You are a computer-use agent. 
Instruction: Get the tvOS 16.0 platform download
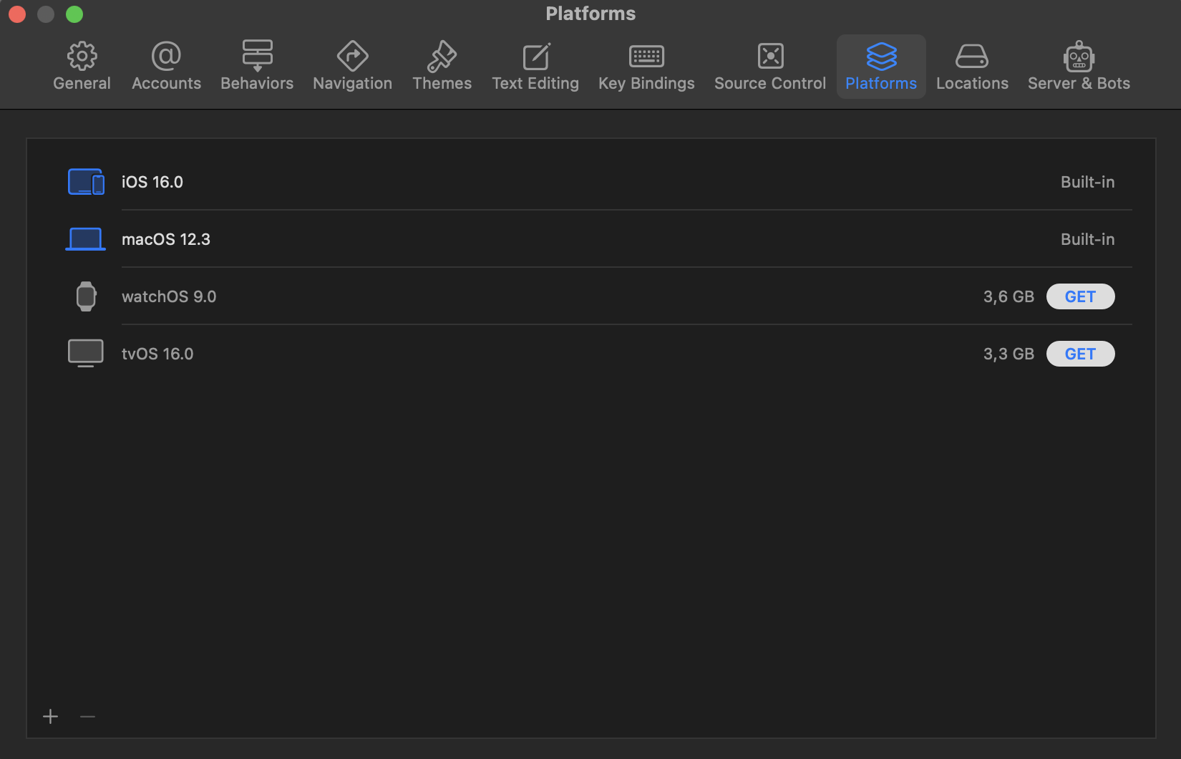tap(1081, 354)
